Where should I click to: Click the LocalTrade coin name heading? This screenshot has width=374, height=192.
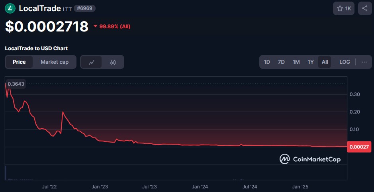40,8
